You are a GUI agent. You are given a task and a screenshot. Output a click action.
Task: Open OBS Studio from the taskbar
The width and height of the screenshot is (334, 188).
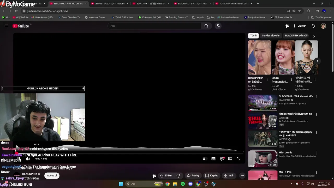[206, 184]
